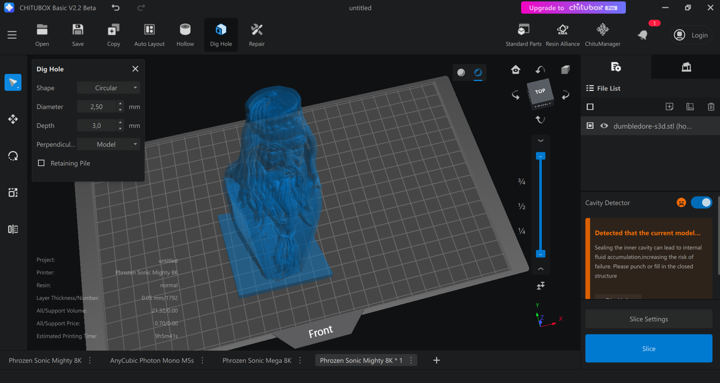This screenshot has width=720, height=383.
Task: Open options for Phrozen Sonic Mighty 8K * 1 tab
Action: (411, 360)
